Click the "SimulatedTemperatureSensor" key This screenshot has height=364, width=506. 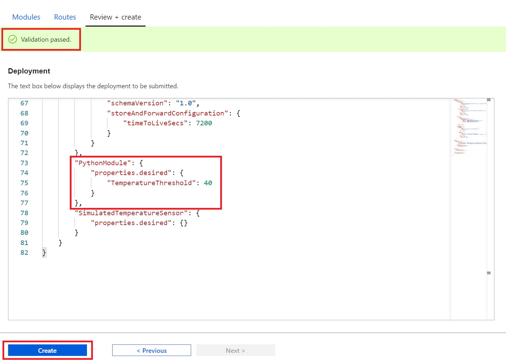pyautogui.click(x=131, y=213)
